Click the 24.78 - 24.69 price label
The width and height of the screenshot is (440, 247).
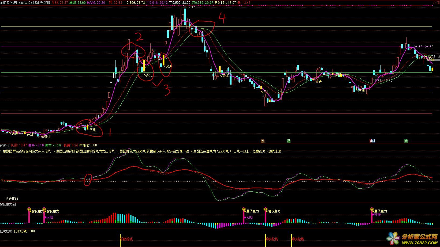423,47
